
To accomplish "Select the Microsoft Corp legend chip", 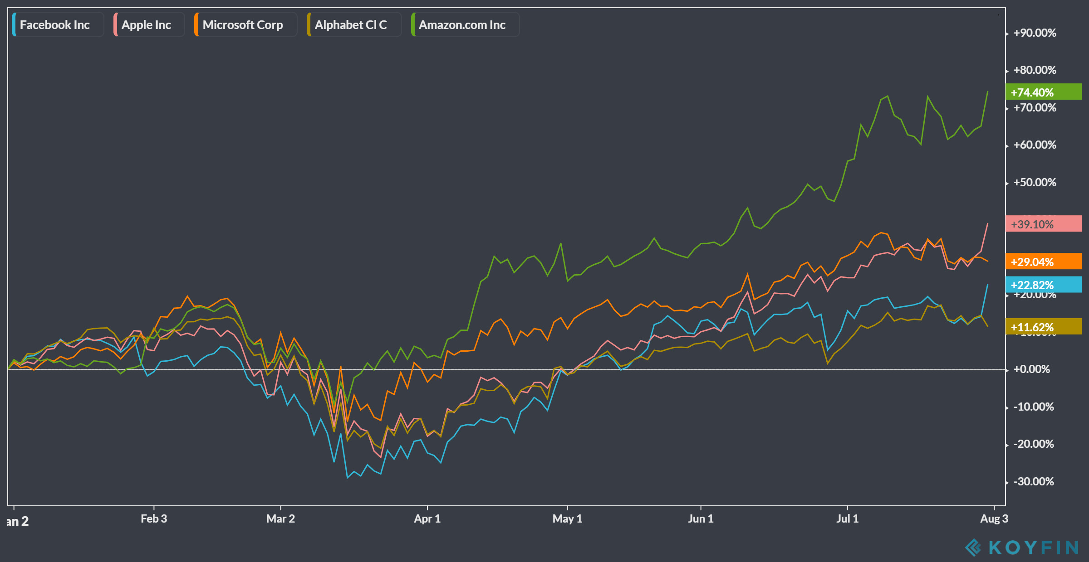I will point(245,24).
